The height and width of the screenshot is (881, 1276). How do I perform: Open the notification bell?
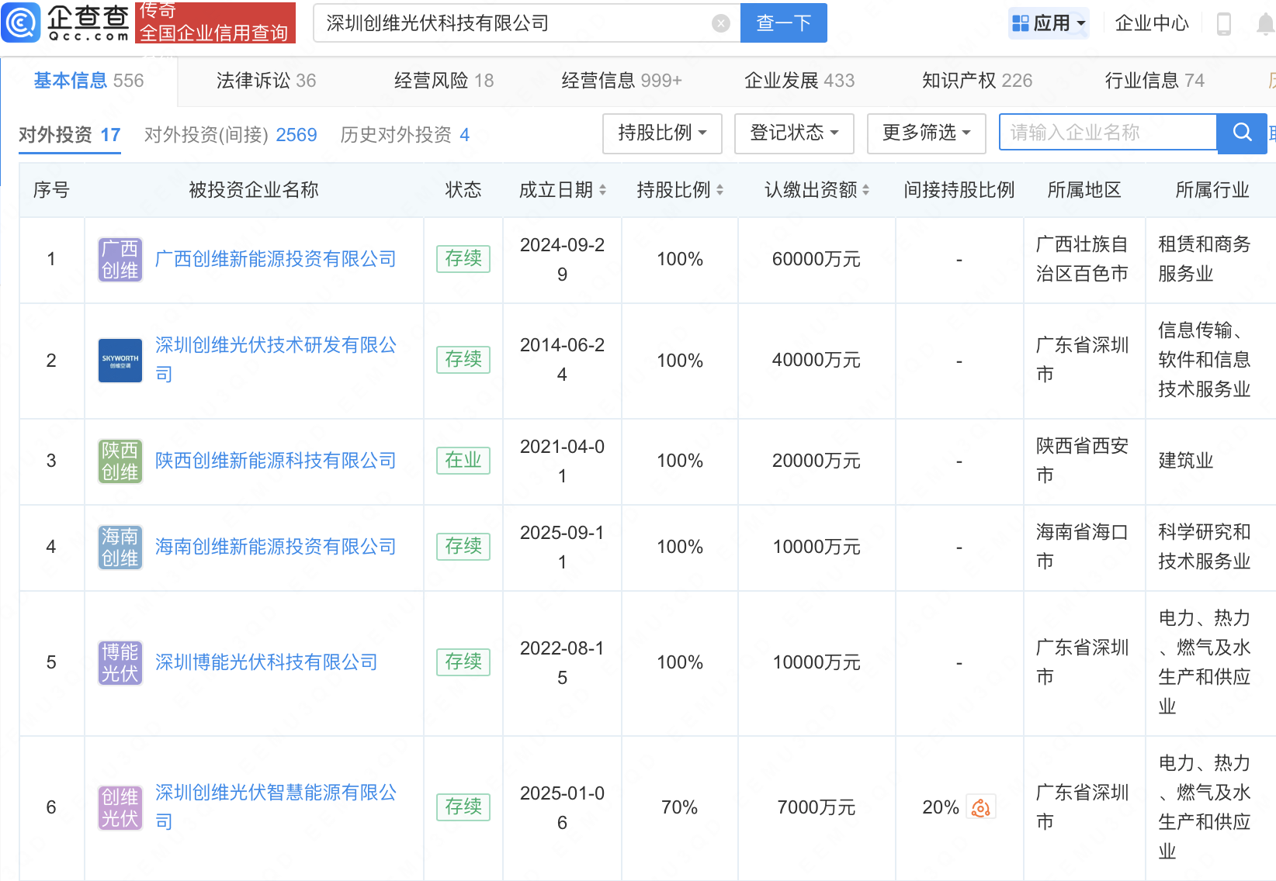pyautogui.click(x=1265, y=24)
